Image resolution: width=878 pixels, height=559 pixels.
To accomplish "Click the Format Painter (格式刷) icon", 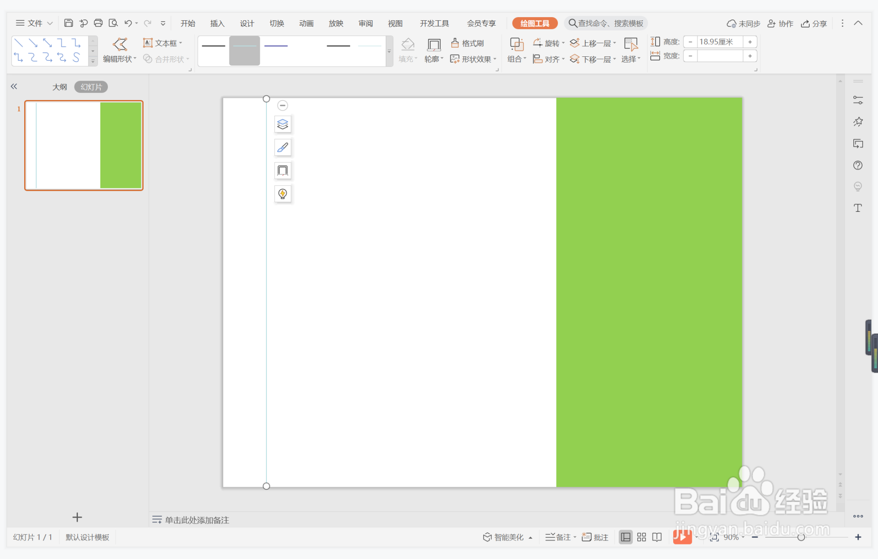I will [455, 43].
